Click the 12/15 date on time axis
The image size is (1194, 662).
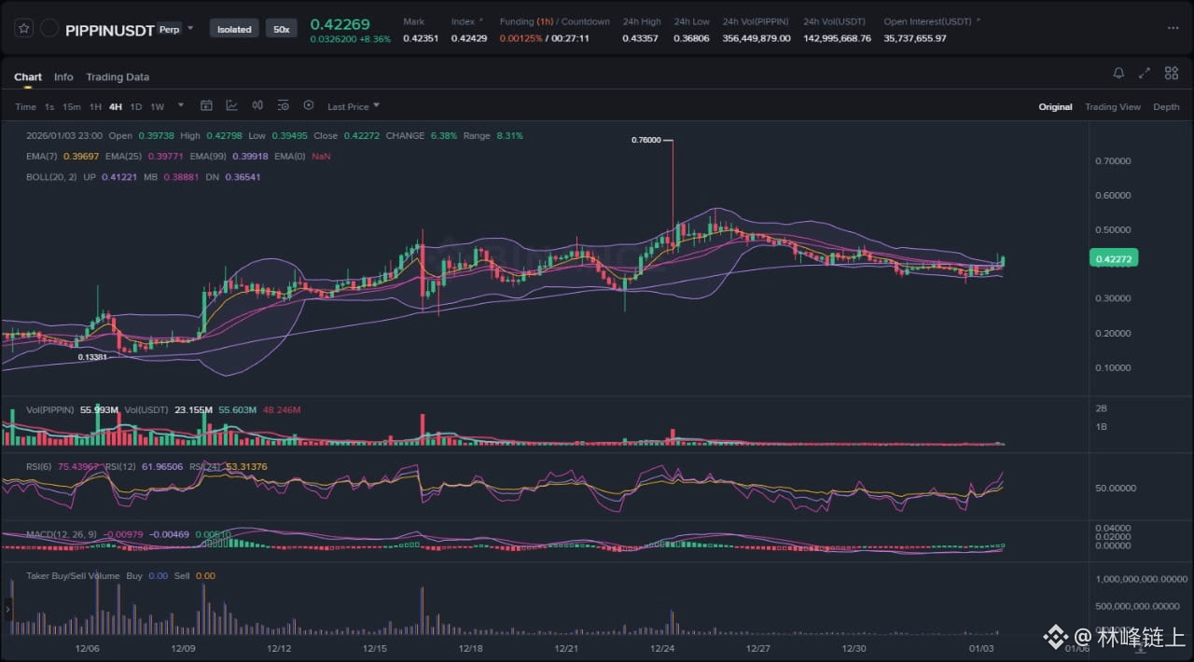tap(375, 648)
